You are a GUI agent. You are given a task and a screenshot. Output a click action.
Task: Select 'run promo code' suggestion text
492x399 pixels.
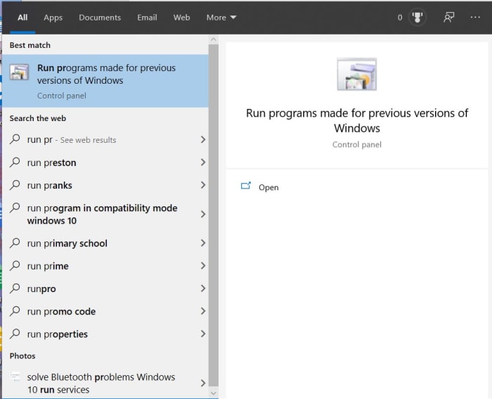(62, 311)
